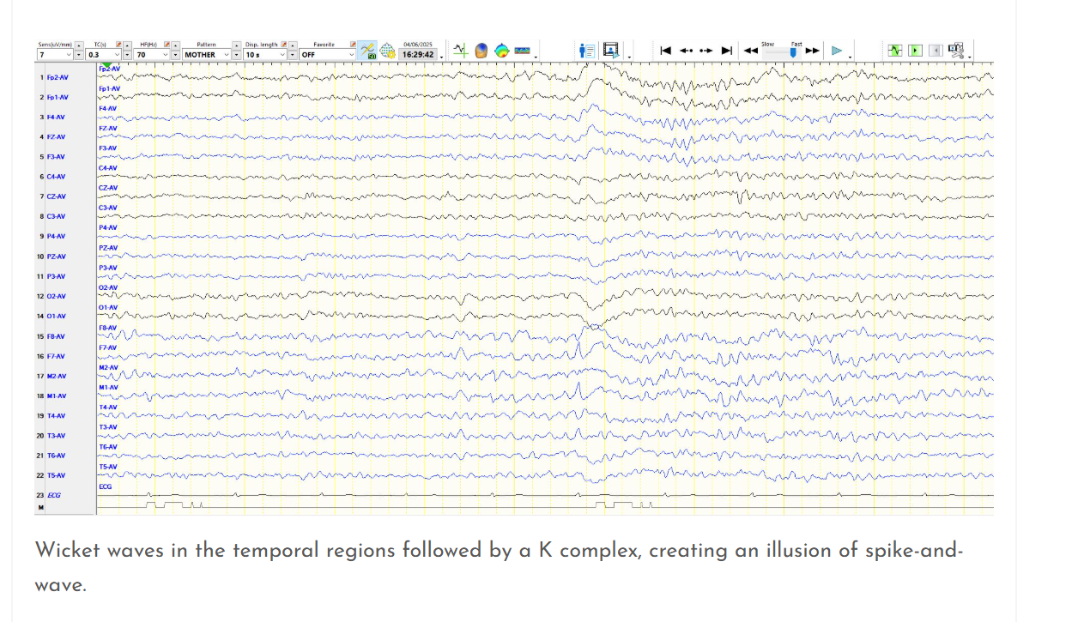This screenshot has width=1090, height=622.
Task: Select channel 2 Fp1-AV label
Action: [58, 97]
